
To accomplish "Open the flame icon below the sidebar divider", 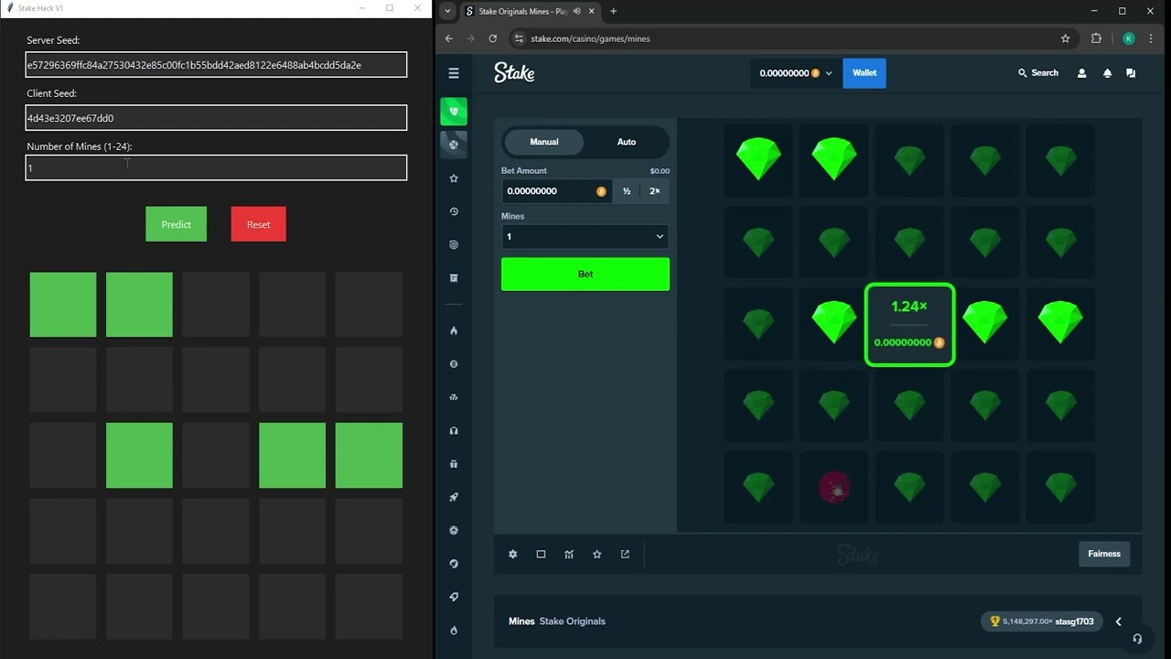I will (x=454, y=330).
